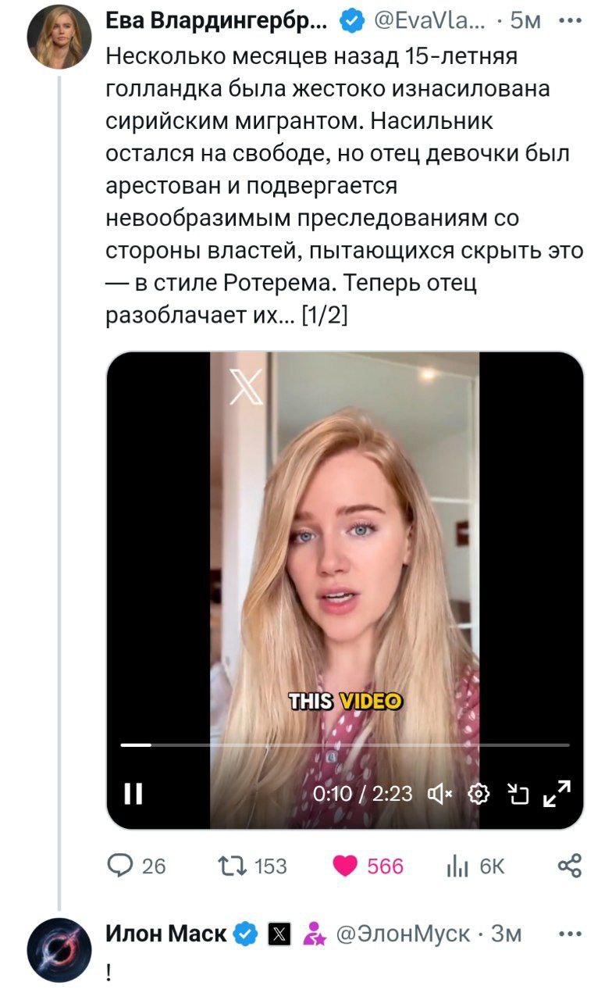The height and width of the screenshot is (1000, 612).
Task: Open the reply comments icon with 26
Action: (x=136, y=866)
